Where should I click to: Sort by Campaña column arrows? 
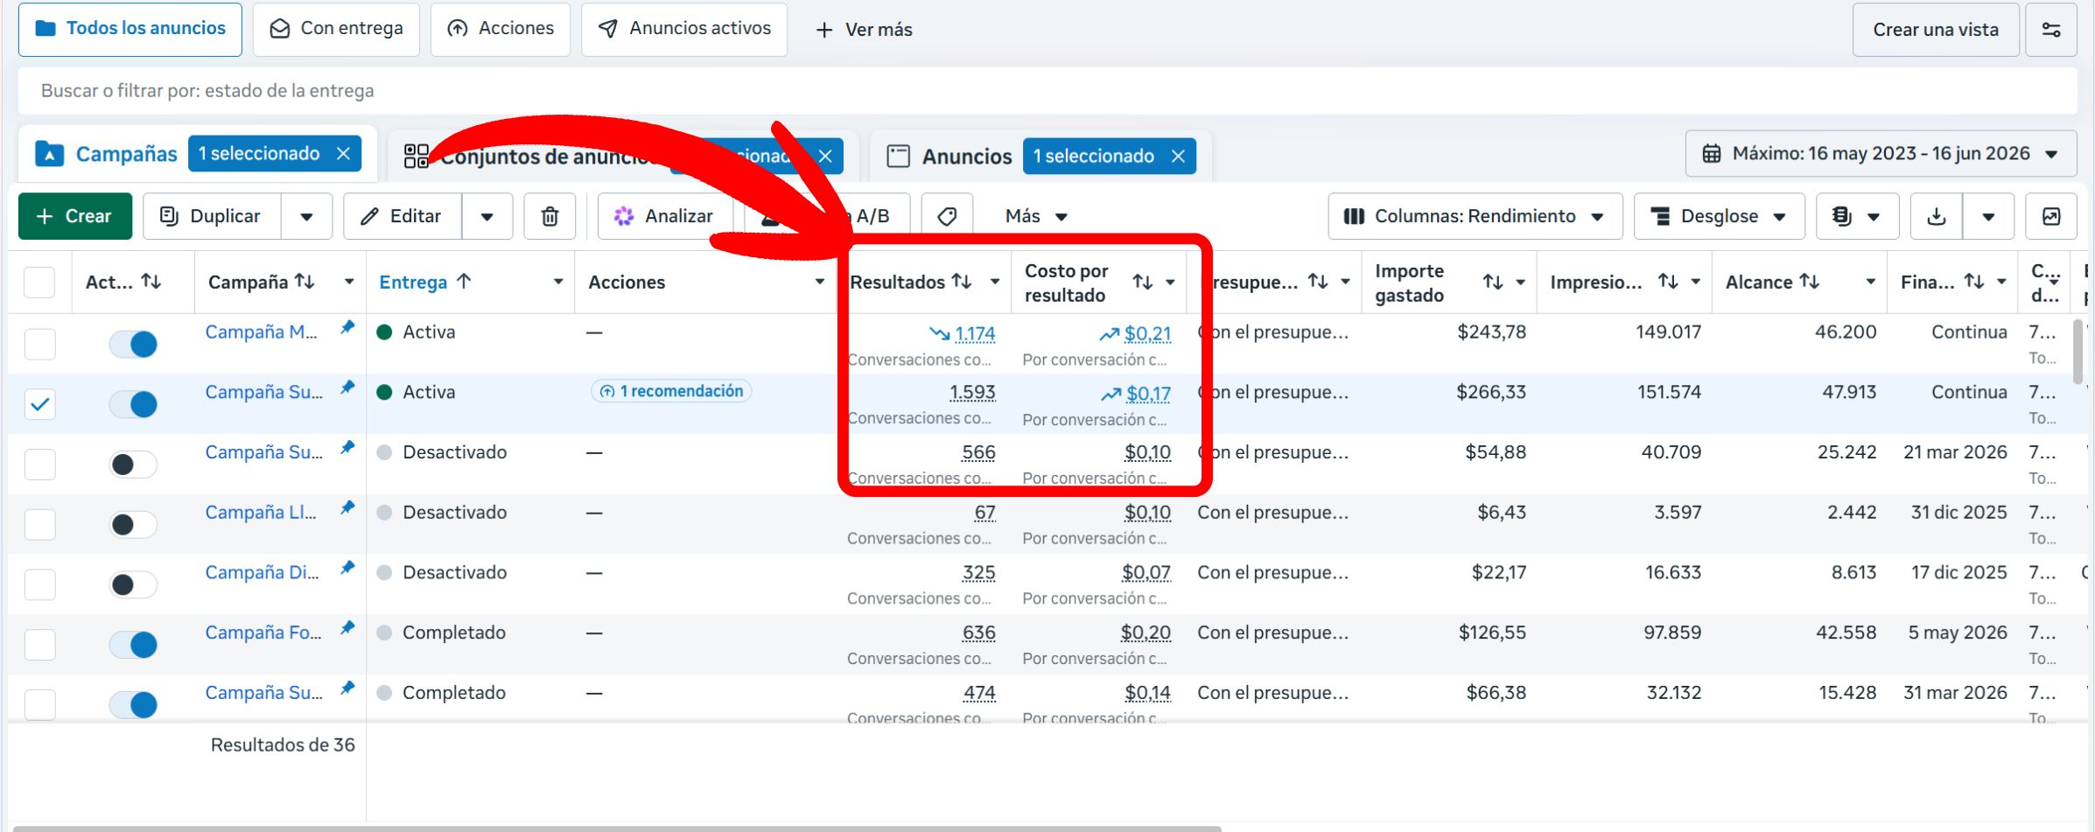pos(305,281)
